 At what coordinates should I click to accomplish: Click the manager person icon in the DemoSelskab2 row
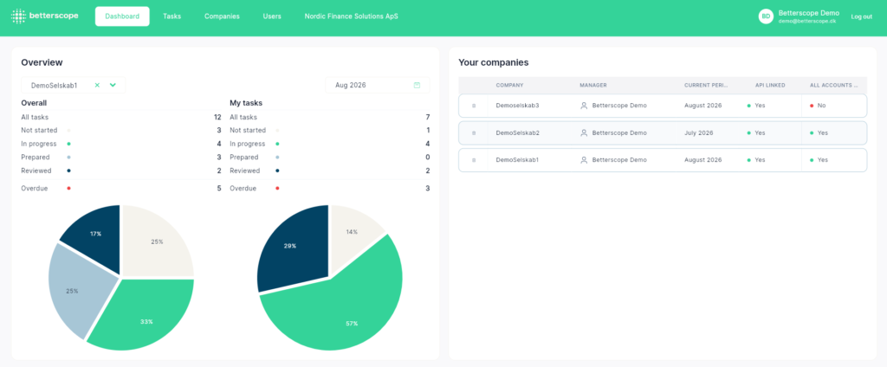point(584,133)
